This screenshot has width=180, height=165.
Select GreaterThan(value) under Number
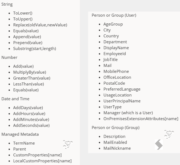click(32, 78)
